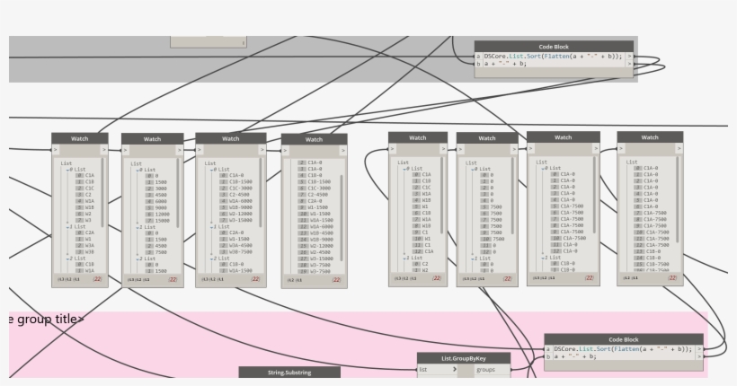Click 'groups' output port of List.GroupByKey
Image resolution: width=737 pixels, height=386 pixels.
tap(493, 370)
